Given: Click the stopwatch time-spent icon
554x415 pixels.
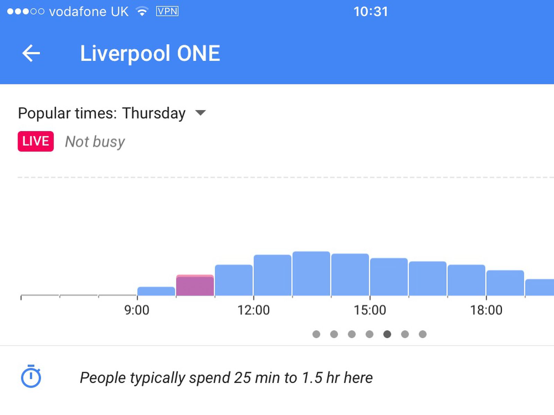Looking at the screenshot, I should (31, 376).
